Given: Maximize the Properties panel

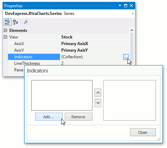Looking at the screenshot, I should pos(125,6).
